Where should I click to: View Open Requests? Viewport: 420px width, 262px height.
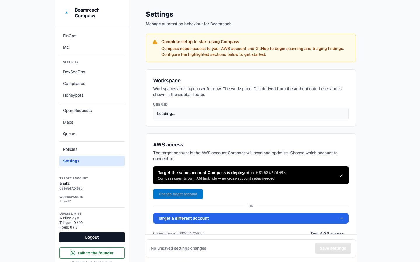tap(92, 111)
